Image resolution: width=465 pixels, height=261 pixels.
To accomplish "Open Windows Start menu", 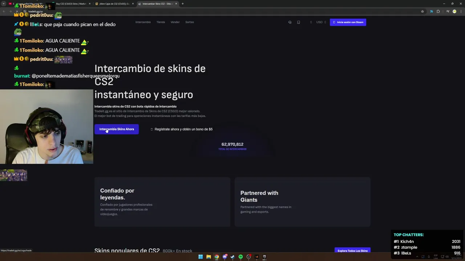I will pyautogui.click(x=201, y=257).
